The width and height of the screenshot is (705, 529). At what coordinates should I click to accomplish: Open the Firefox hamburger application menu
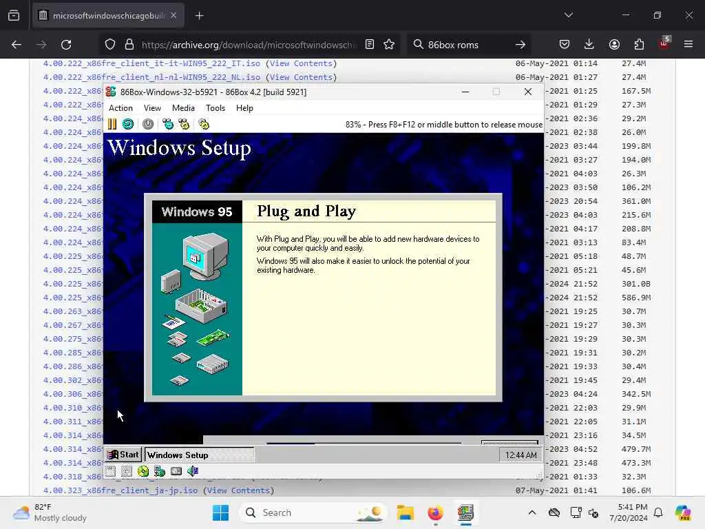(688, 45)
